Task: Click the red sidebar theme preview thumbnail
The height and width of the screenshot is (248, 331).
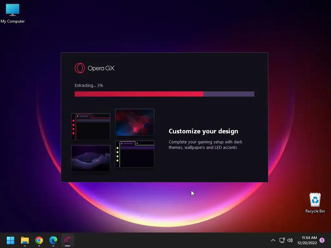Action: (x=91, y=127)
